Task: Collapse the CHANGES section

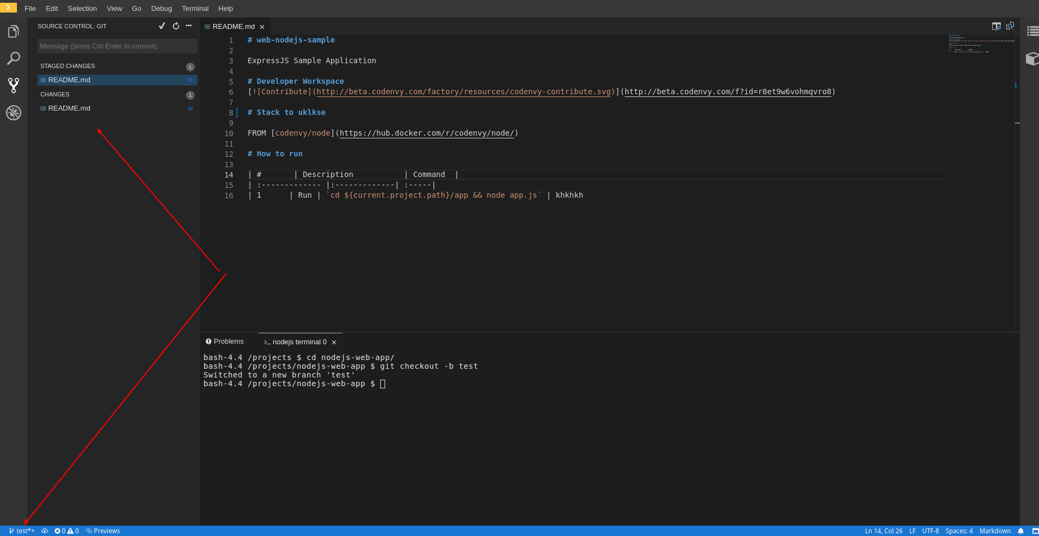Action: pyautogui.click(x=55, y=94)
